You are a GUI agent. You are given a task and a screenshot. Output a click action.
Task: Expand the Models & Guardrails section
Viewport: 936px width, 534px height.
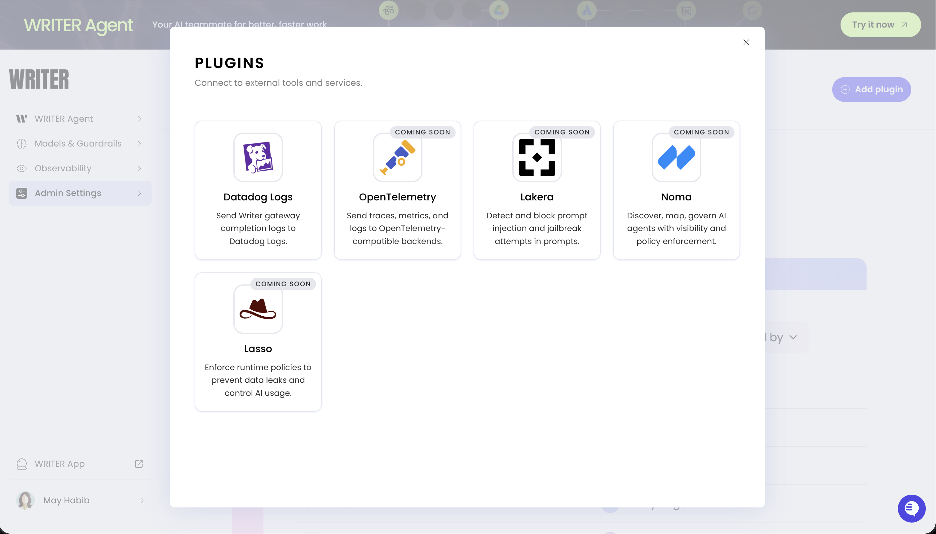pos(139,143)
